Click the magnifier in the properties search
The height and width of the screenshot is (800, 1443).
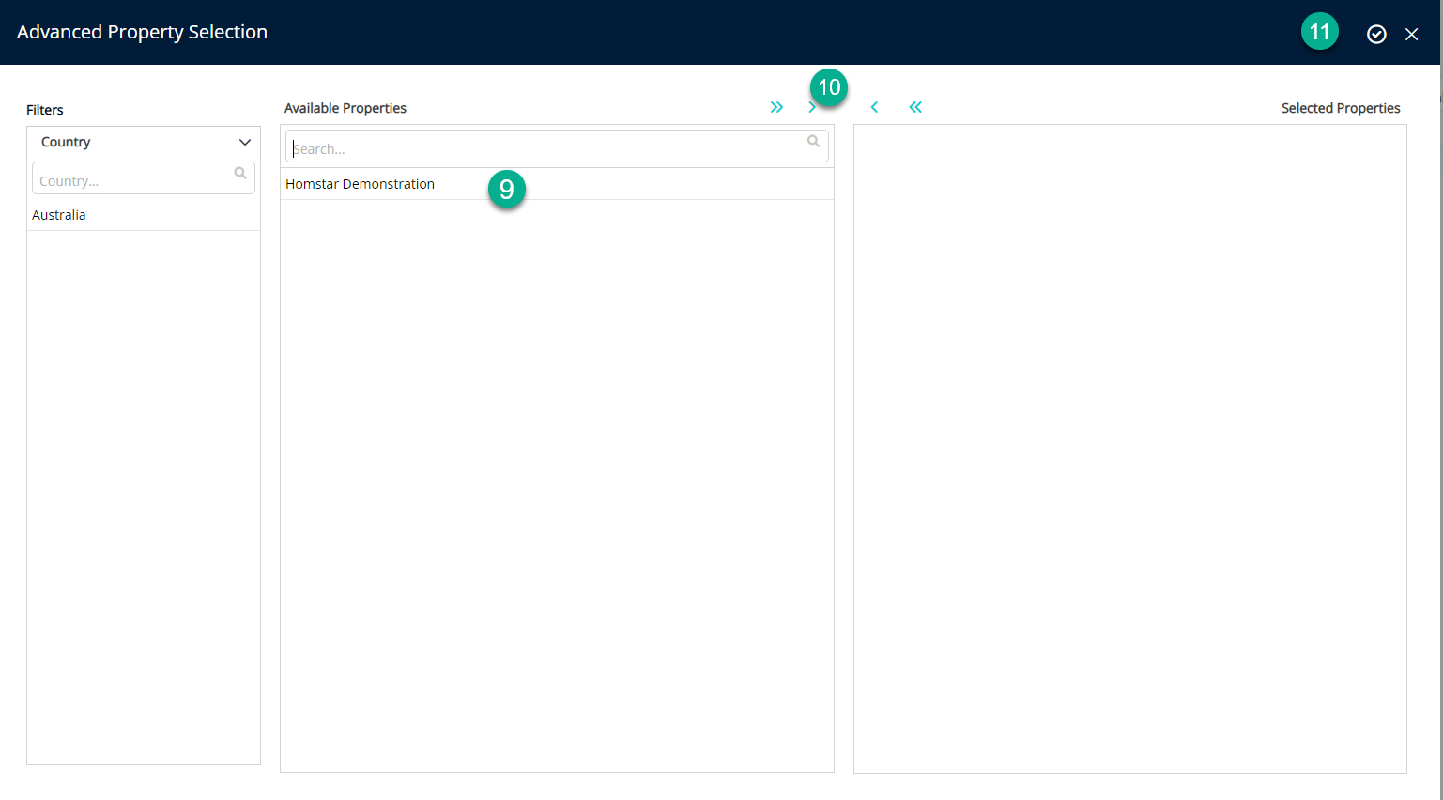point(813,142)
